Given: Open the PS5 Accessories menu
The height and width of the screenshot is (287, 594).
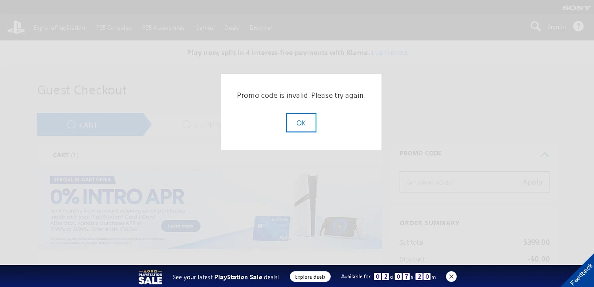Looking at the screenshot, I should click(163, 28).
